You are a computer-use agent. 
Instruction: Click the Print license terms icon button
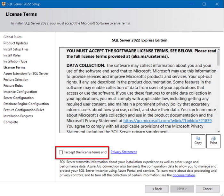tap(213, 141)
